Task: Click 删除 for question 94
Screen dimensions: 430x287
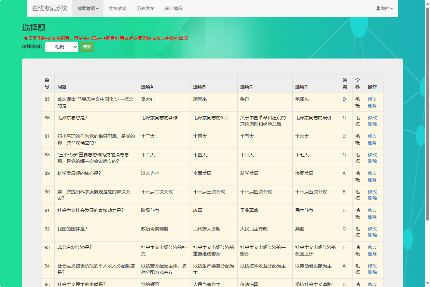Action: (372, 272)
